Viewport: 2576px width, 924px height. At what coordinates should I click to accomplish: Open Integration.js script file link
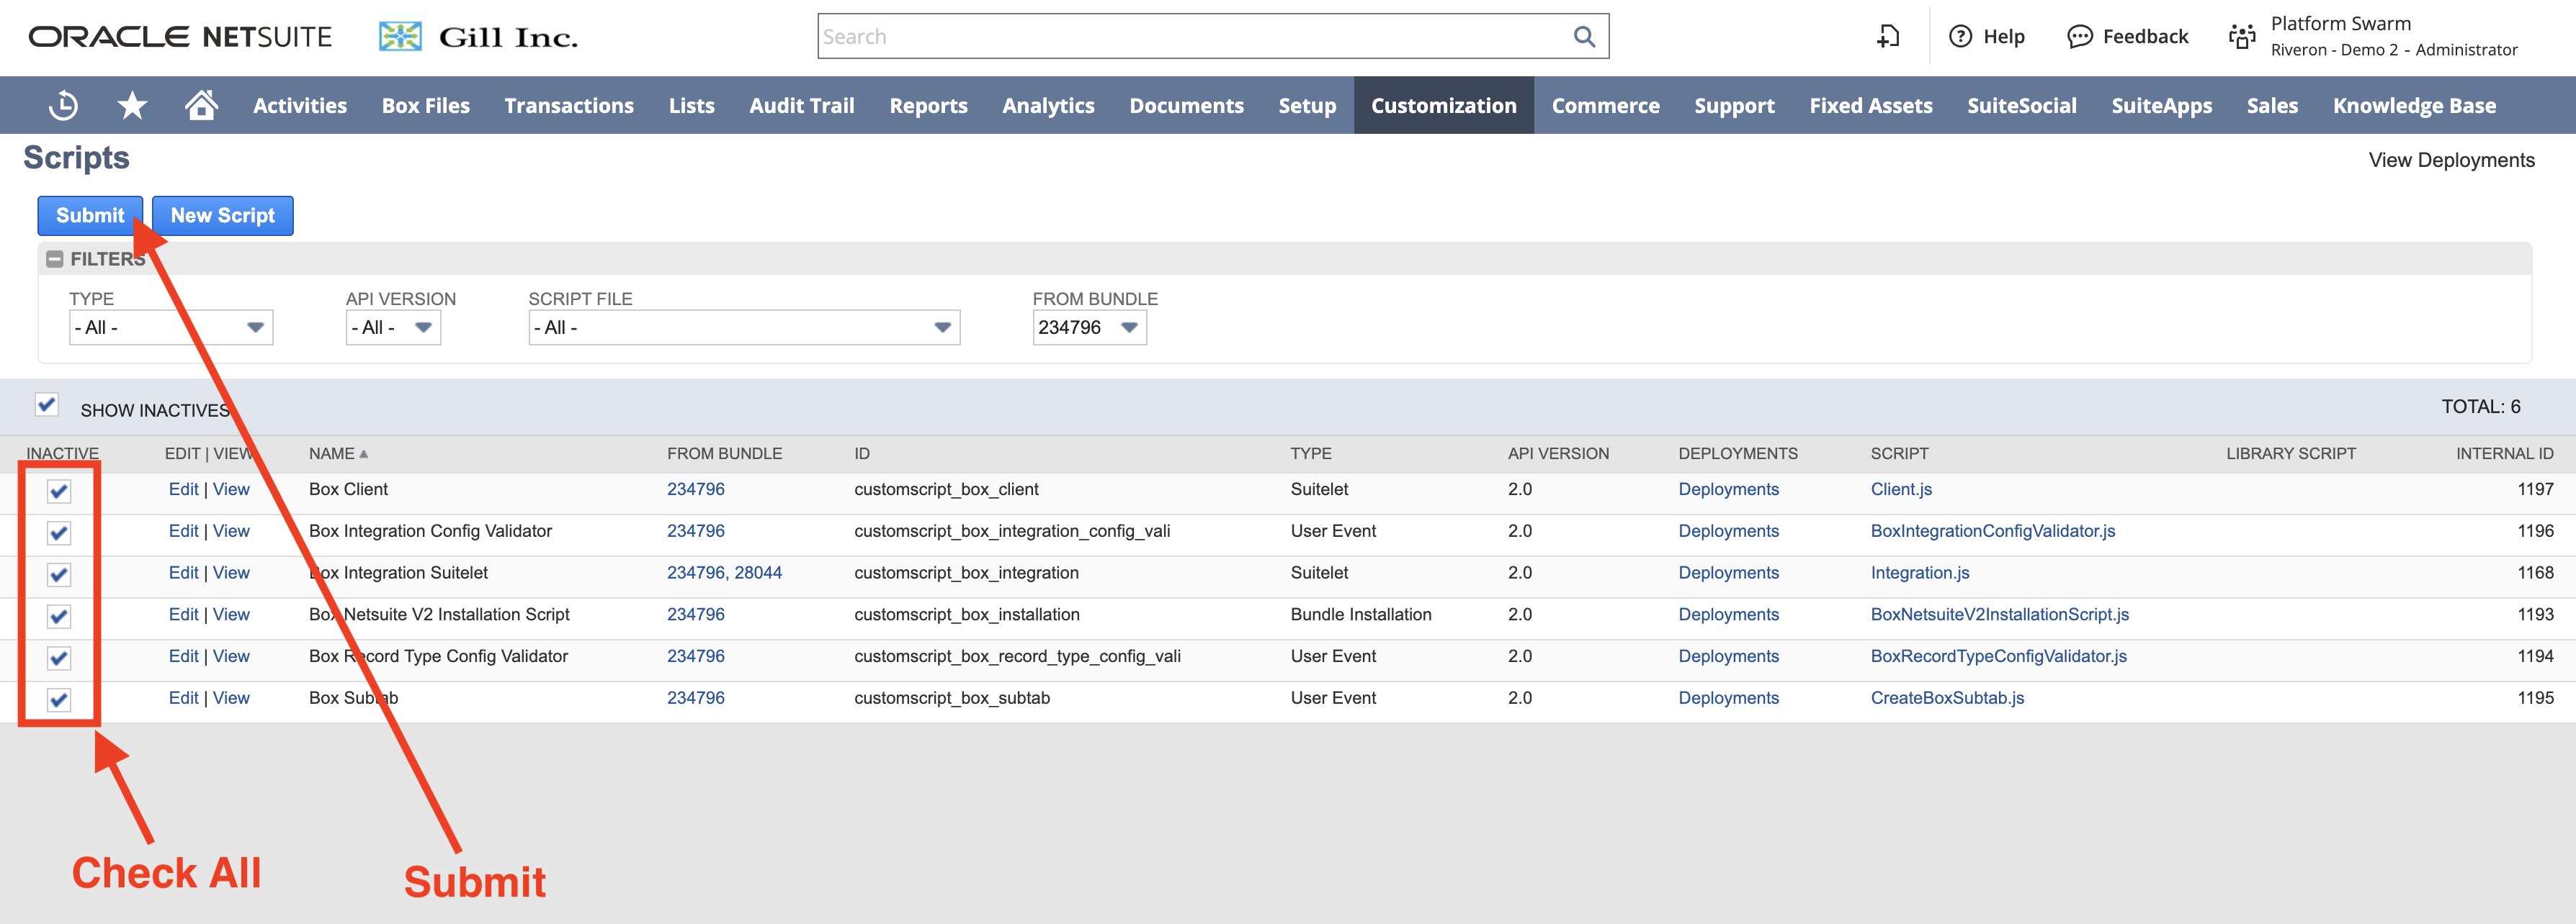coord(1920,574)
